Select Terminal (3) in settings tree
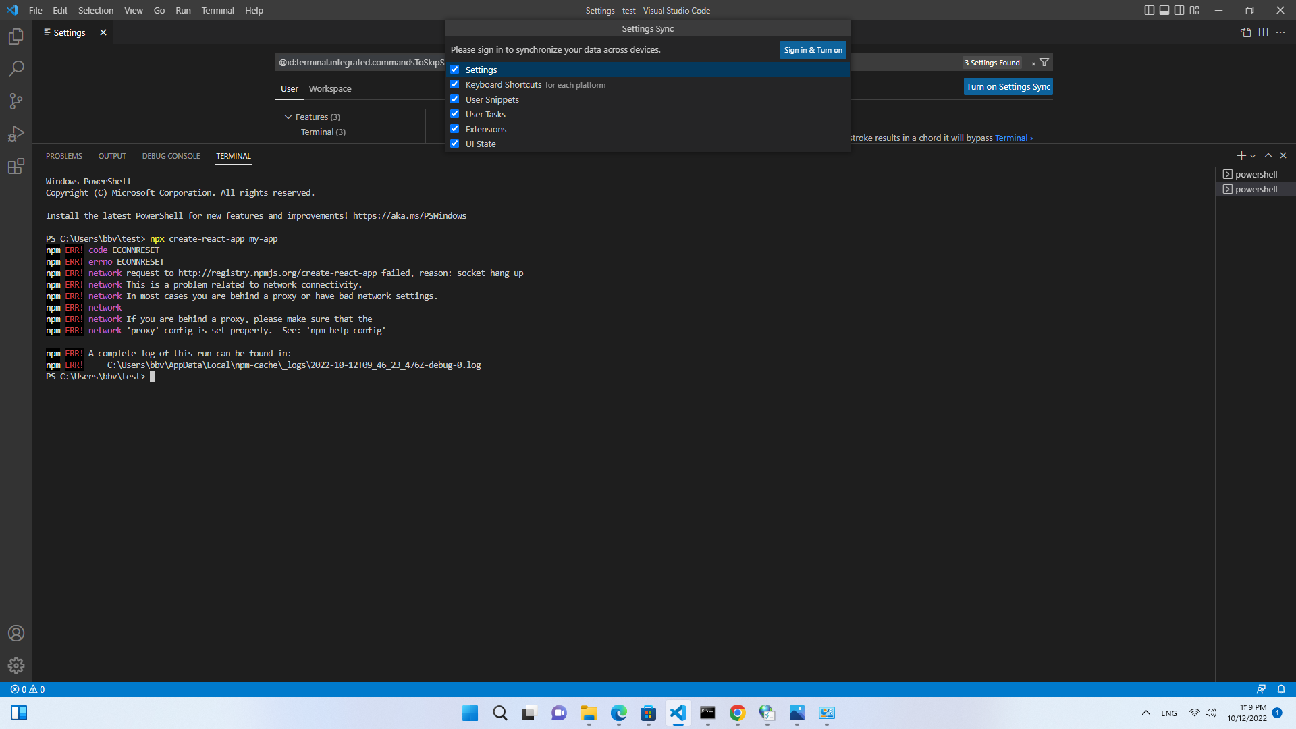Screen dimensions: 1296x729 323,132
